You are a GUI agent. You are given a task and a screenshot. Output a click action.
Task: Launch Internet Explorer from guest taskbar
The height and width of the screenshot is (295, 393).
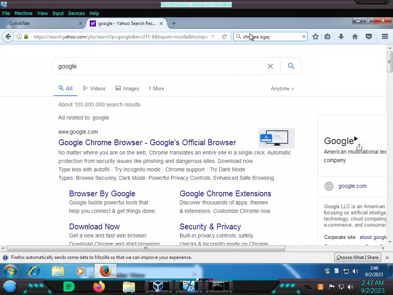34,271
